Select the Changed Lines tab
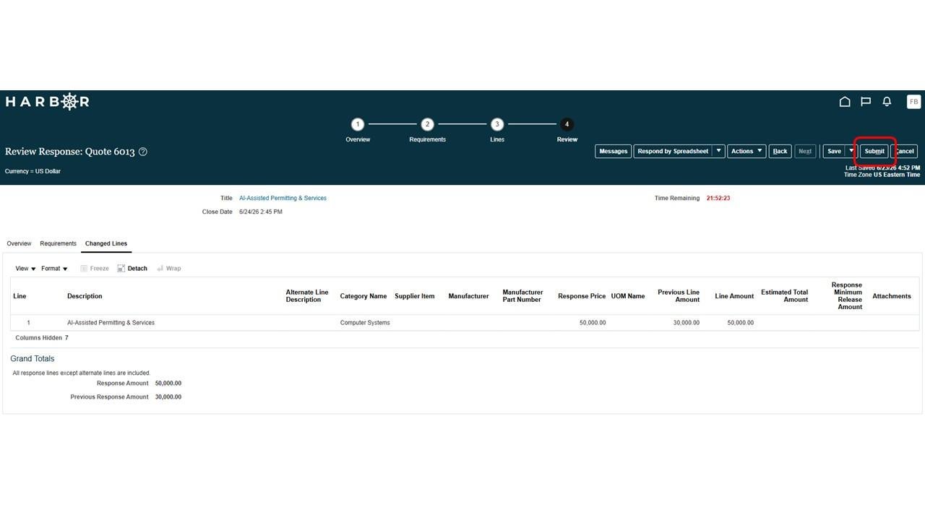Viewport: 925px width, 520px height. [x=106, y=243]
